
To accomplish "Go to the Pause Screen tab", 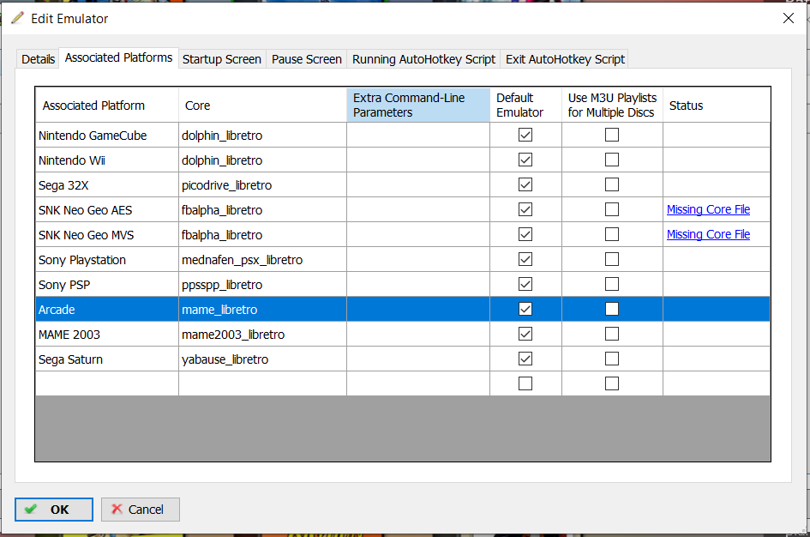I will tap(307, 59).
